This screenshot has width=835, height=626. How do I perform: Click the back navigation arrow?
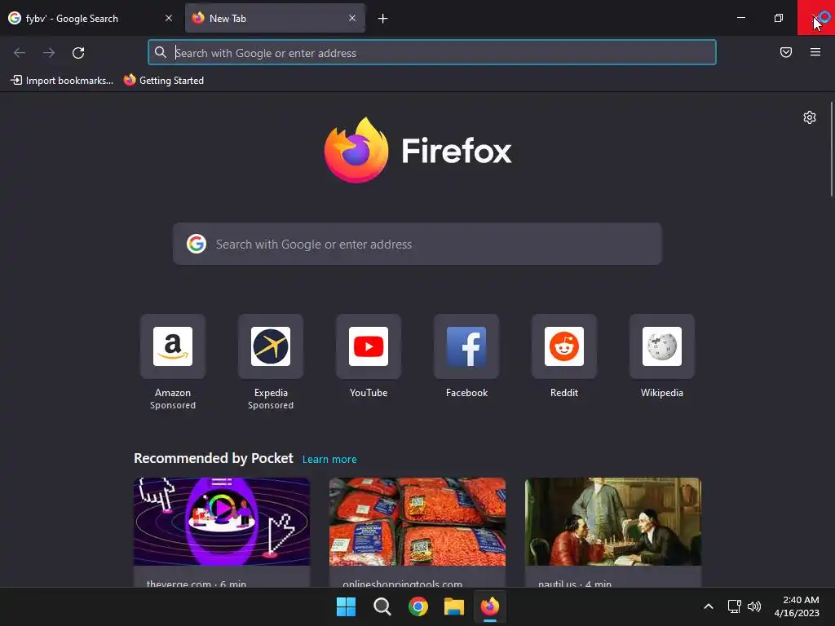click(20, 53)
